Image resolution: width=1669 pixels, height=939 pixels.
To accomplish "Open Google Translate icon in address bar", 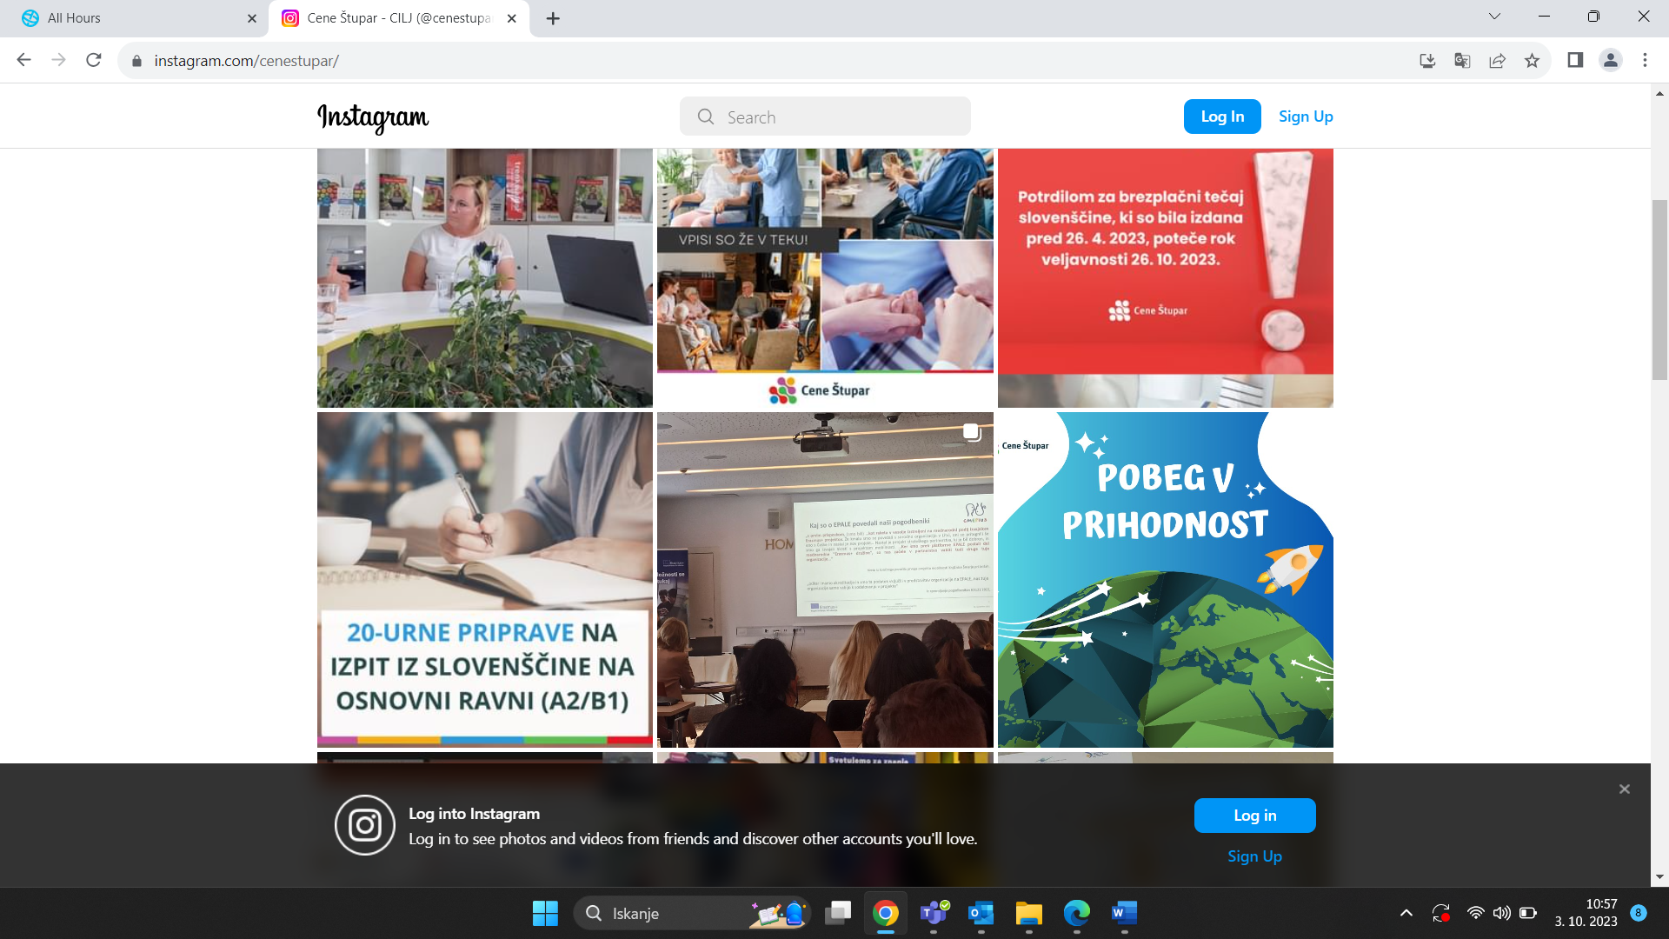I will point(1462,60).
